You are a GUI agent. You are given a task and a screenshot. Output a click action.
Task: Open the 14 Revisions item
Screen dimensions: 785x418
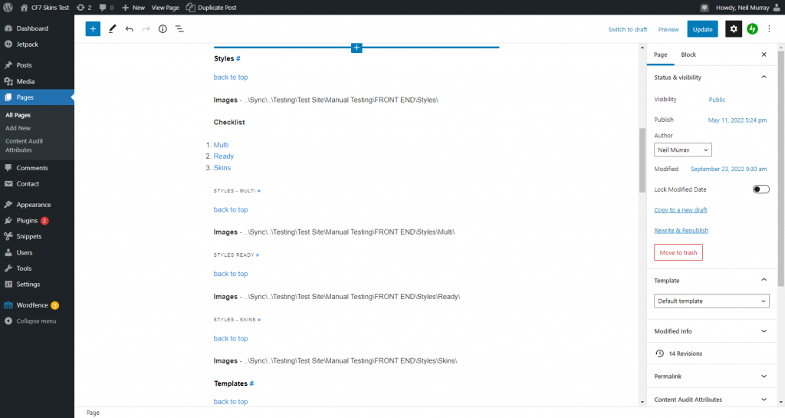685,354
